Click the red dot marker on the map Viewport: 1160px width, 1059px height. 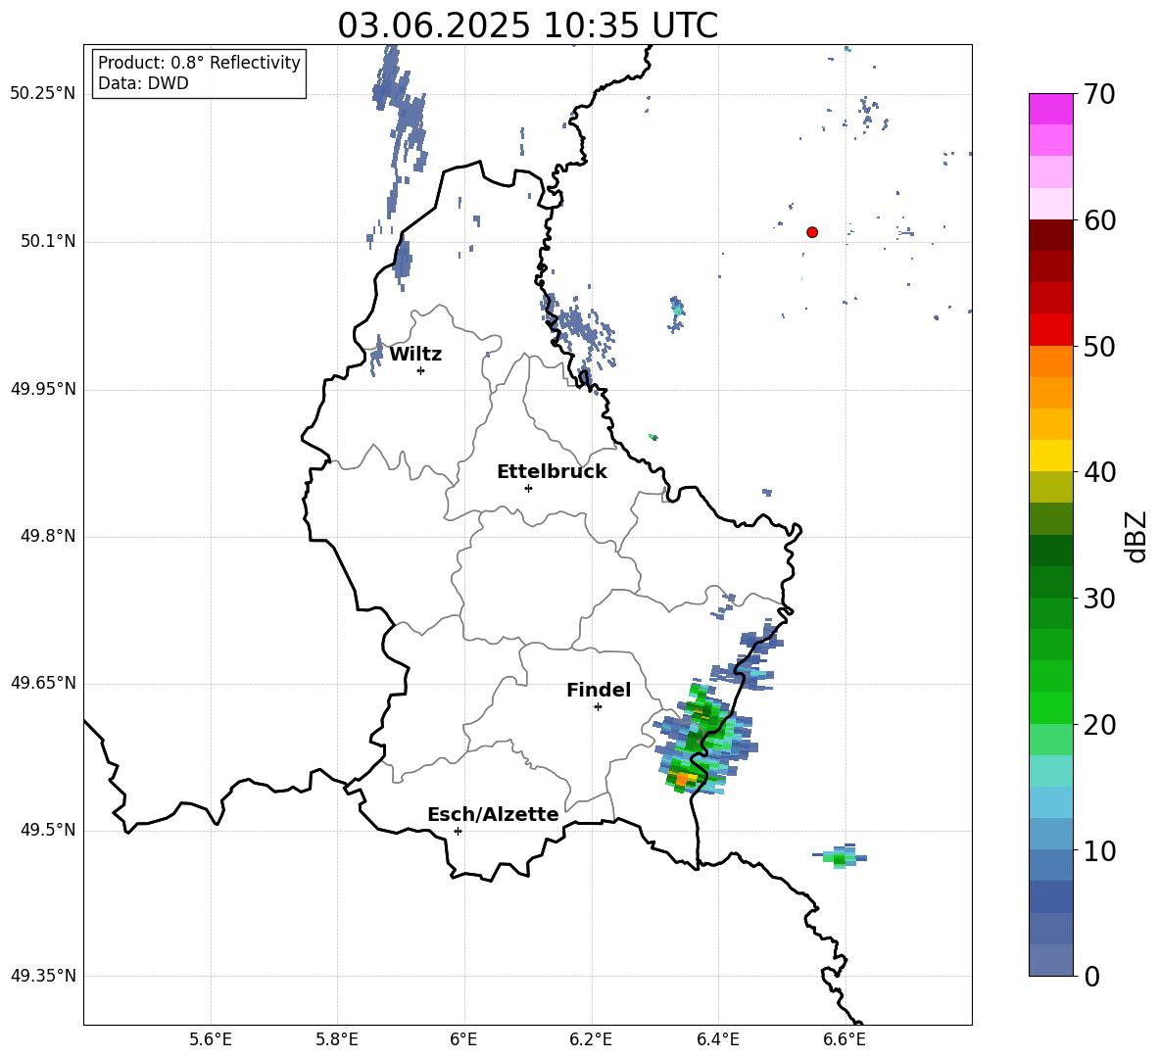tap(811, 232)
